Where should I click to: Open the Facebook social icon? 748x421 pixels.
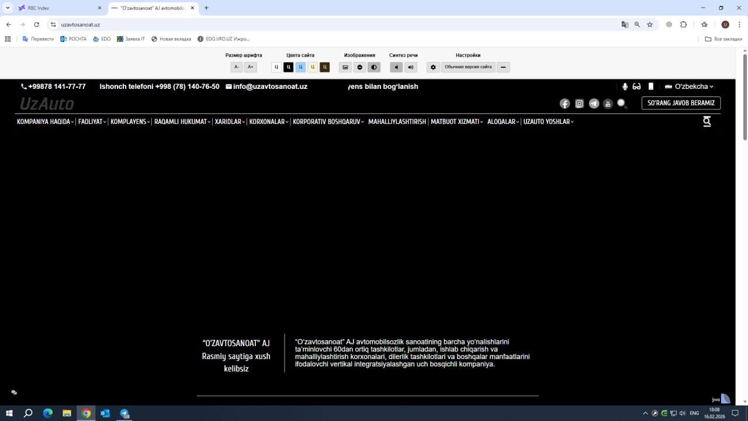565,103
